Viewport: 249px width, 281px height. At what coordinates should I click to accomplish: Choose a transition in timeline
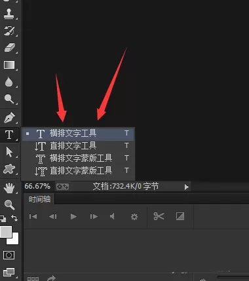coord(180,216)
